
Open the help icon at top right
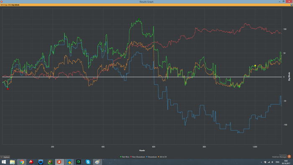coord(291,5)
